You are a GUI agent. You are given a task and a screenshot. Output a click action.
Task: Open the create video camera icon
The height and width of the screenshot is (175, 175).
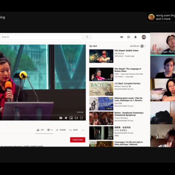pyautogui.click(x=122, y=37)
